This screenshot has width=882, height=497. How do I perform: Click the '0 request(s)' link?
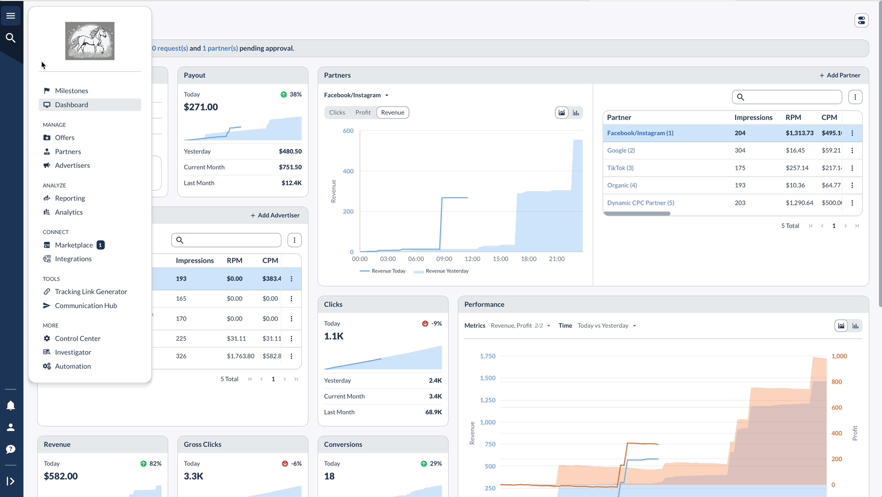point(170,48)
